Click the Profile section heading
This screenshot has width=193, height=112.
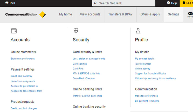coord(141,40)
